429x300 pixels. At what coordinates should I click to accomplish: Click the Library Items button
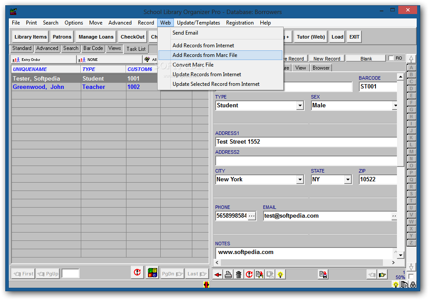point(31,37)
